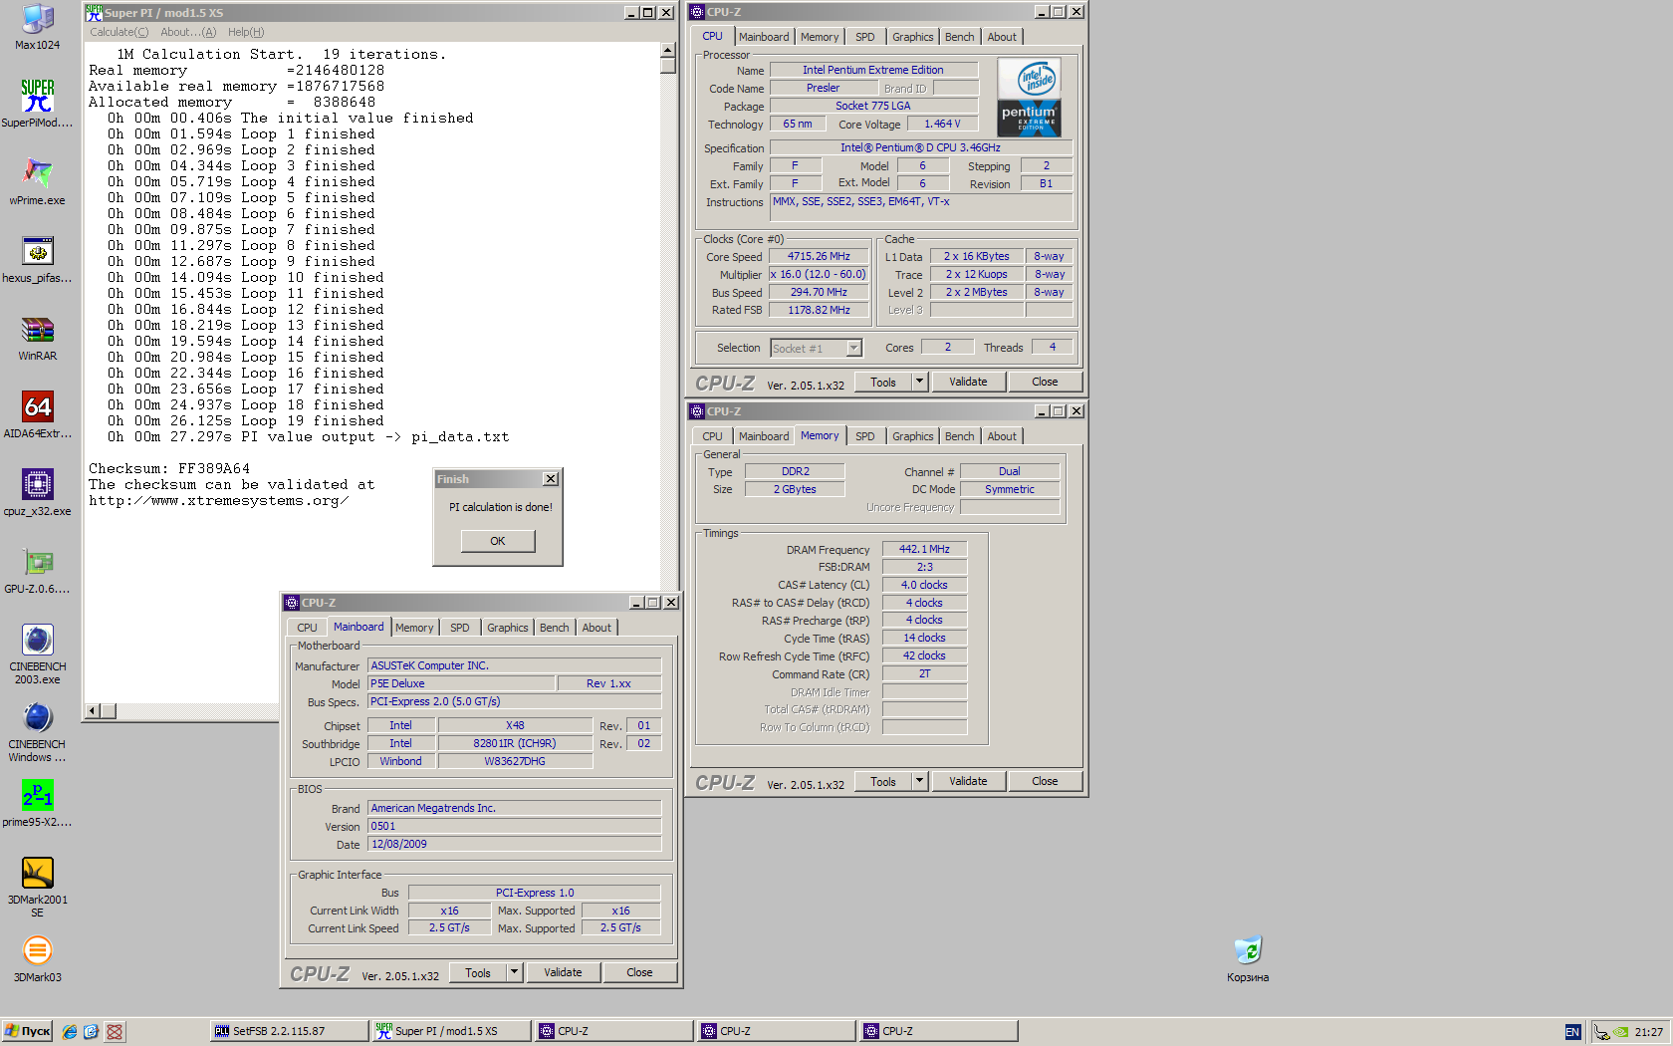Image resolution: width=1673 pixels, height=1046 pixels.
Task: Click the NVIDIA tray icon
Action: point(1621,1032)
